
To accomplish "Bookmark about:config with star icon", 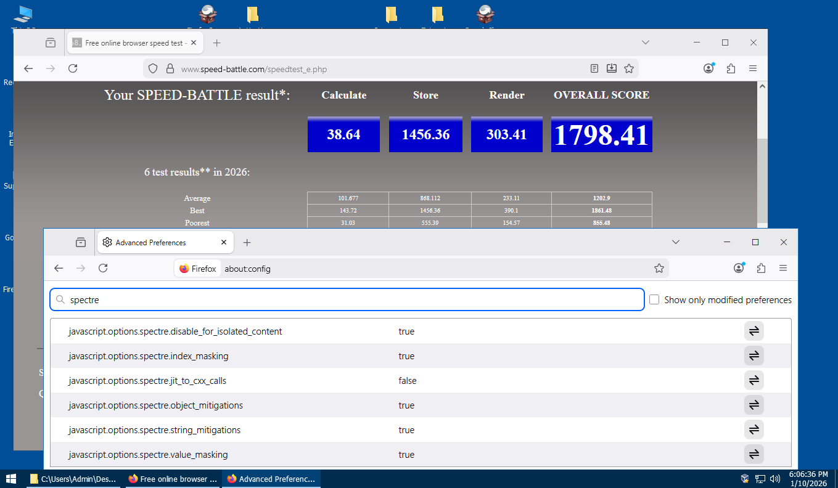I will point(659,269).
